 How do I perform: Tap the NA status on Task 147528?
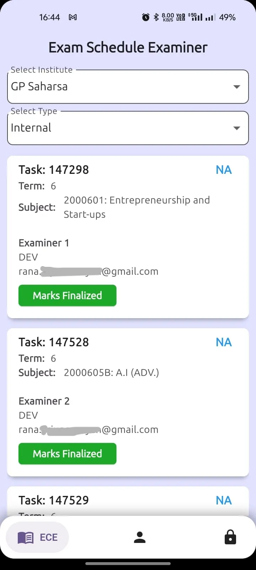pos(224,342)
